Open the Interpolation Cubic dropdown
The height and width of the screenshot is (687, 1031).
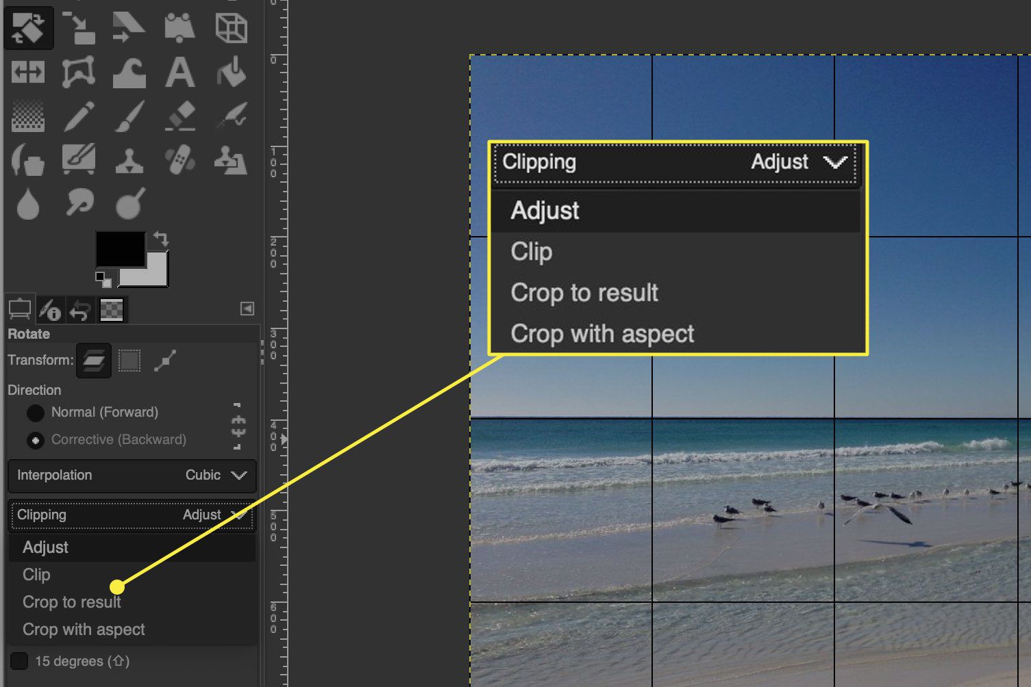pyautogui.click(x=132, y=476)
